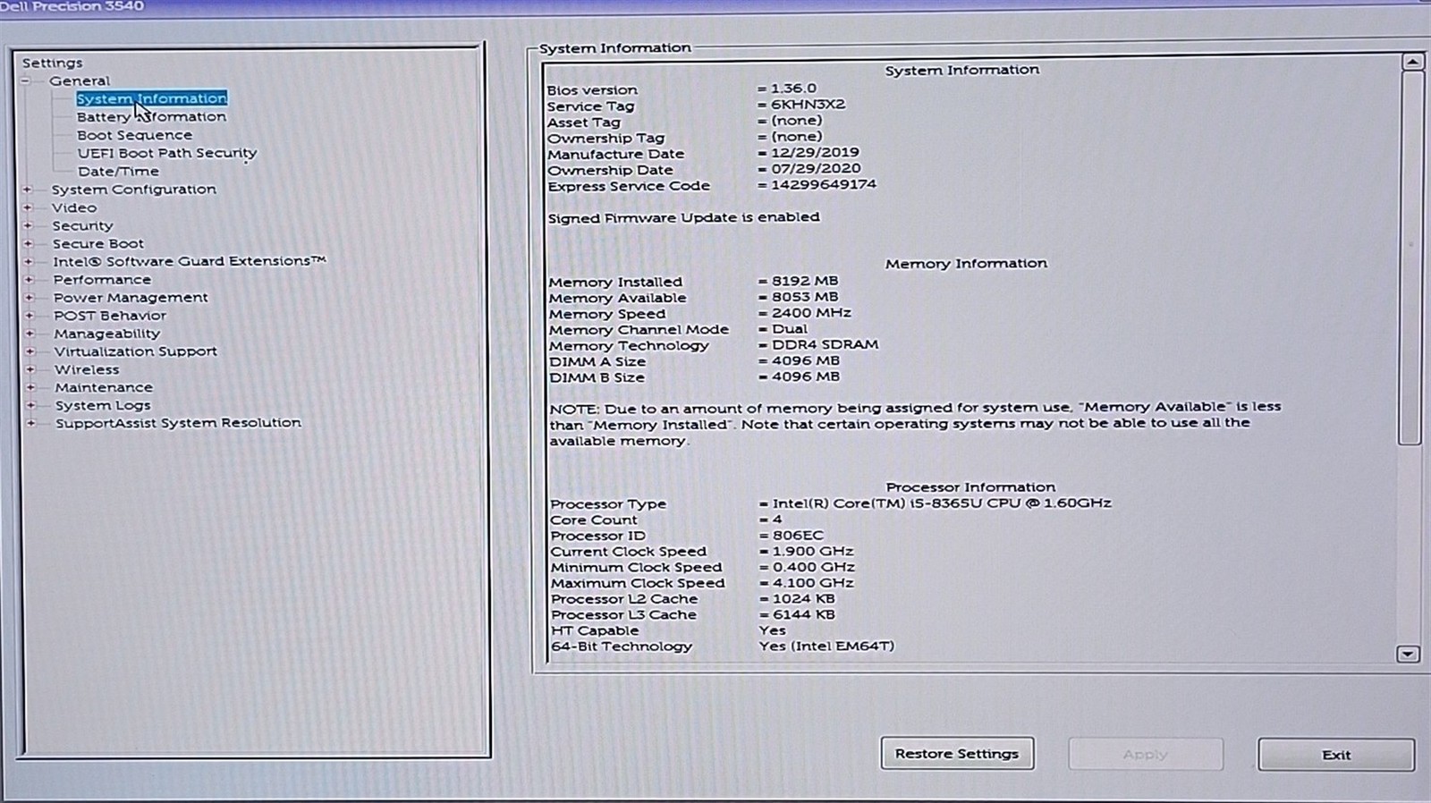This screenshot has width=1431, height=803.
Task: Click Memory Speed value 2400 MHz
Action: (811, 313)
